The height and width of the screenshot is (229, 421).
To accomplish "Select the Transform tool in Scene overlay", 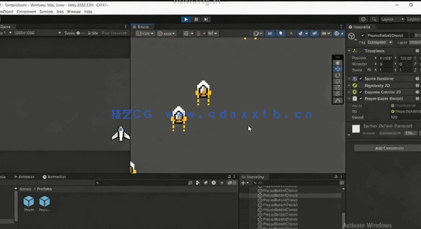I will pos(338,93).
